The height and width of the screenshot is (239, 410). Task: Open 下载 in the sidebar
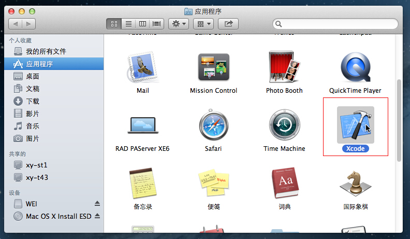(x=54, y=101)
